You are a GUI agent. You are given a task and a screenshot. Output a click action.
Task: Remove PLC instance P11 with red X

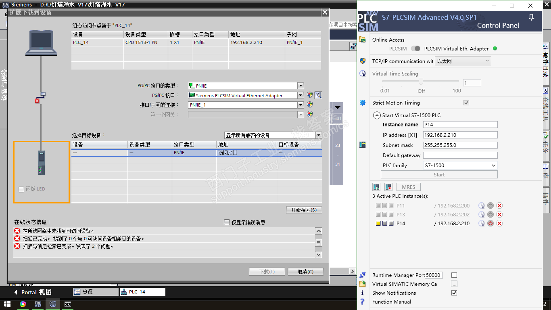(x=499, y=205)
